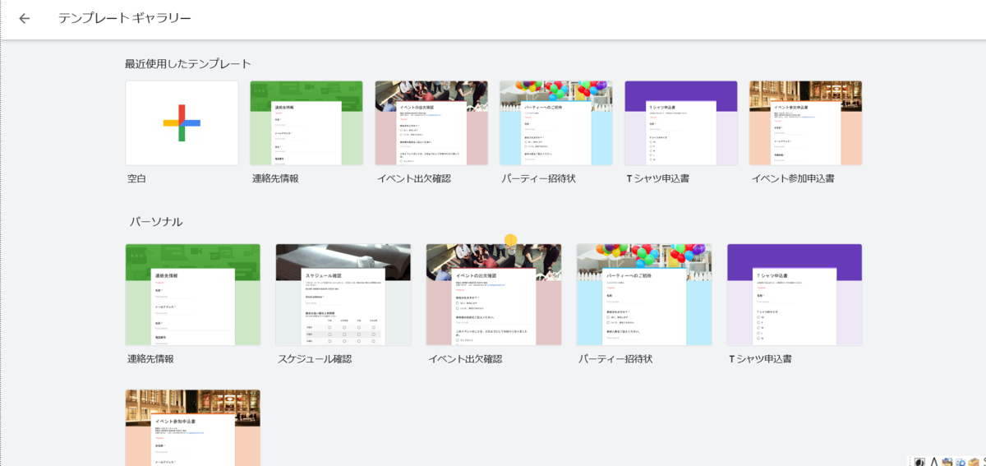Open the 空白 blank form plus thumbnail

click(182, 123)
